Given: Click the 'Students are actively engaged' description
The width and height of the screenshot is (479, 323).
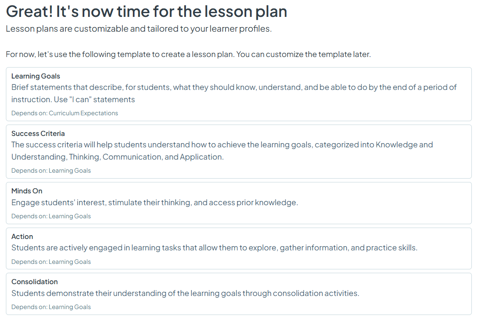Looking at the screenshot, I should (215, 248).
